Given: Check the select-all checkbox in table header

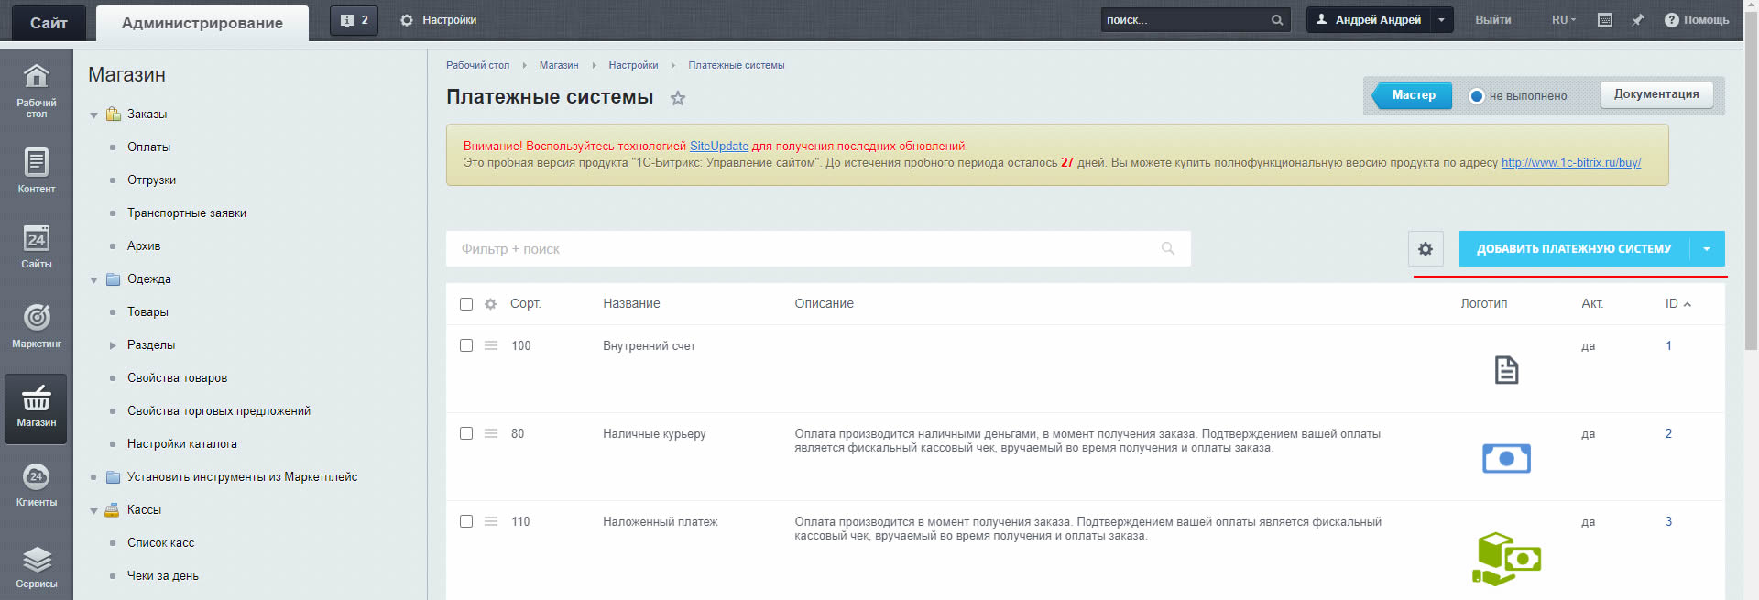Looking at the screenshot, I should point(466,304).
